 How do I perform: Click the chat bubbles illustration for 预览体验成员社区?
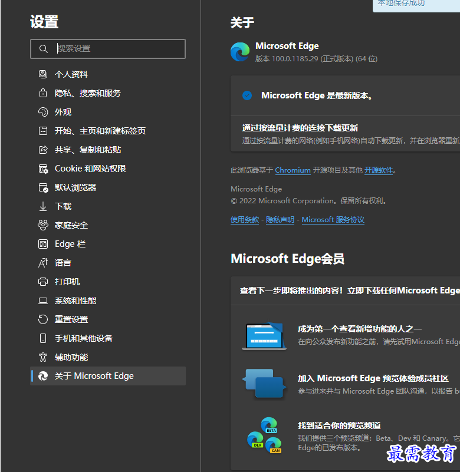(x=264, y=384)
